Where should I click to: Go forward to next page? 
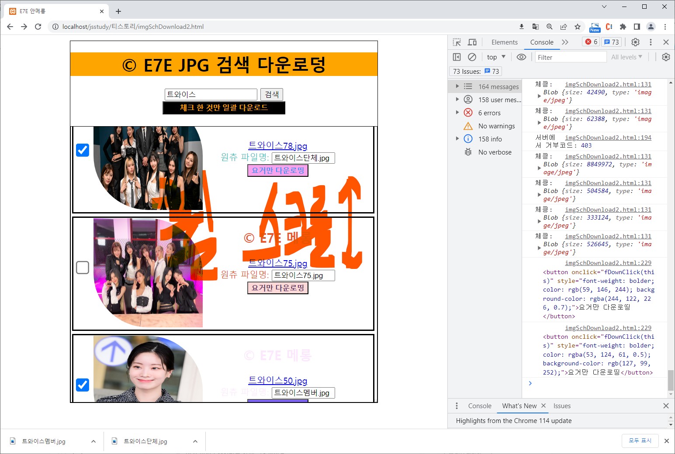24,27
